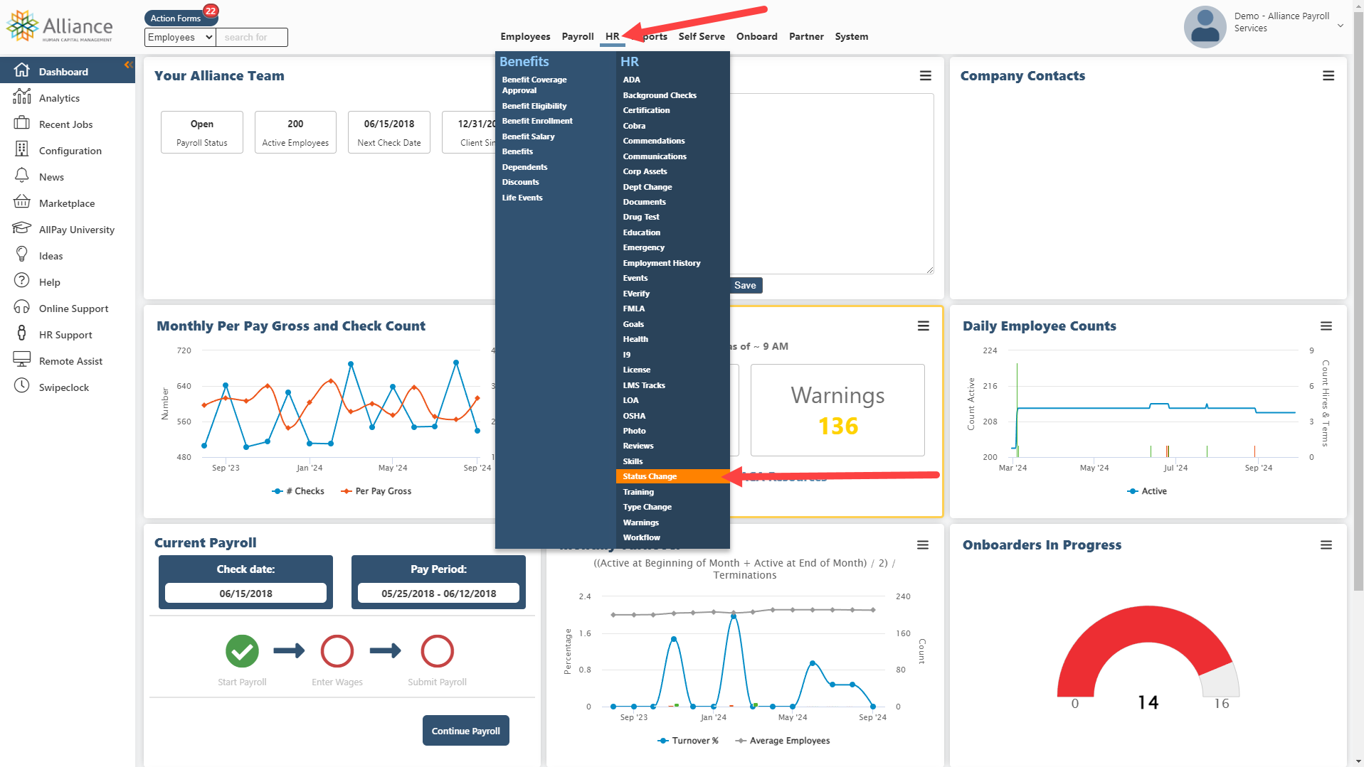Open the HR top menu

coord(613,37)
